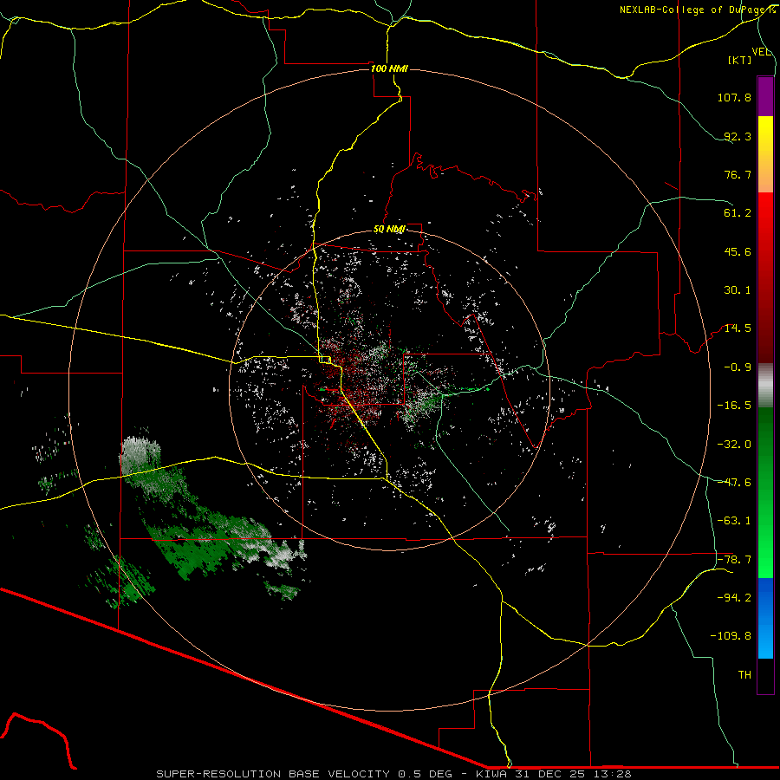Image resolution: width=780 pixels, height=780 pixels.
Task: Click the TH legend label
Action: point(744,675)
